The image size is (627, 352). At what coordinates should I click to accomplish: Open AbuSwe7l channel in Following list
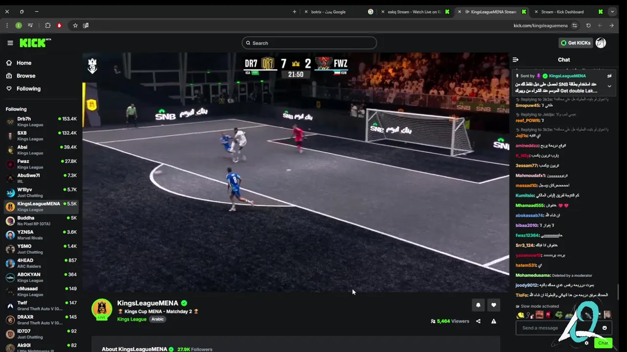pyautogui.click(x=41, y=178)
